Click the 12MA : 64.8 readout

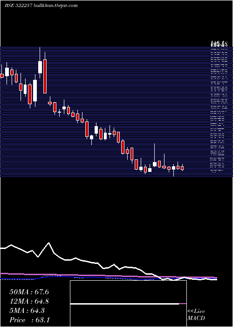pos(29,301)
